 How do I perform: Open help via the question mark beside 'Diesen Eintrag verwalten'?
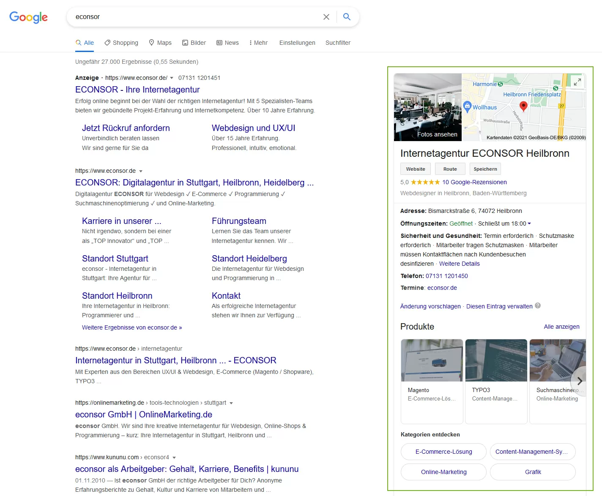point(538,306)
